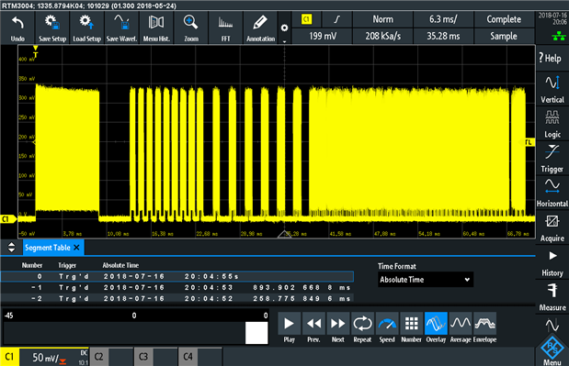Click the history segment slider thumb

click(256, 333)
